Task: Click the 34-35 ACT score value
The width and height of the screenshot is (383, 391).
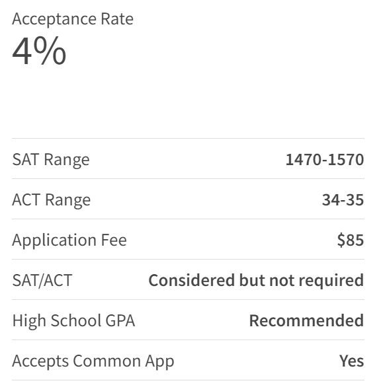Action: 343,200
